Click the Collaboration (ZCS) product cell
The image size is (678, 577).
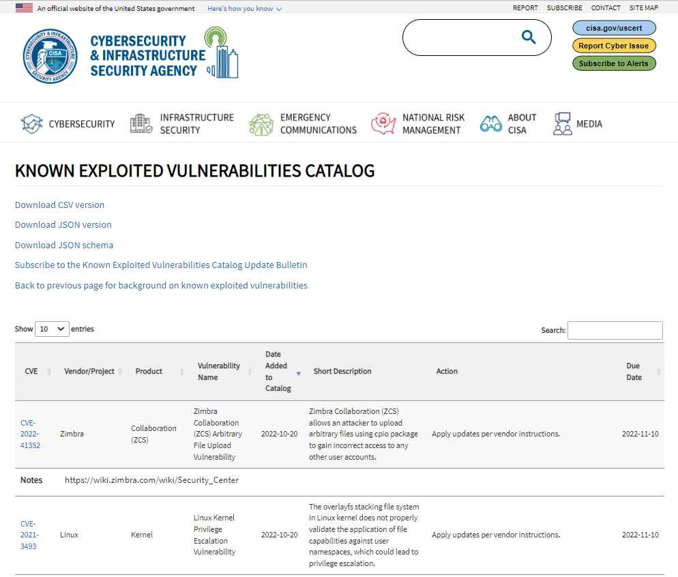coord(153,434)
